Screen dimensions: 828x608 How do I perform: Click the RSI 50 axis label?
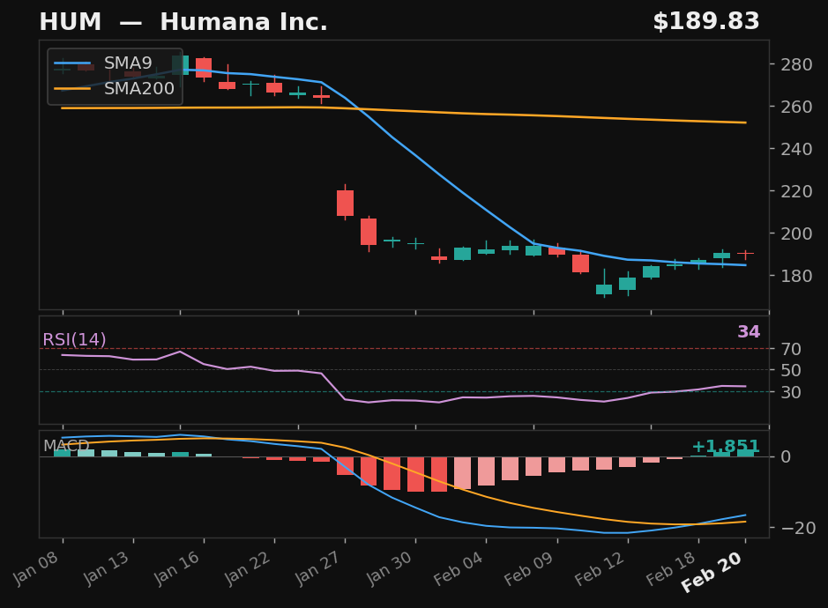(791, 370)
